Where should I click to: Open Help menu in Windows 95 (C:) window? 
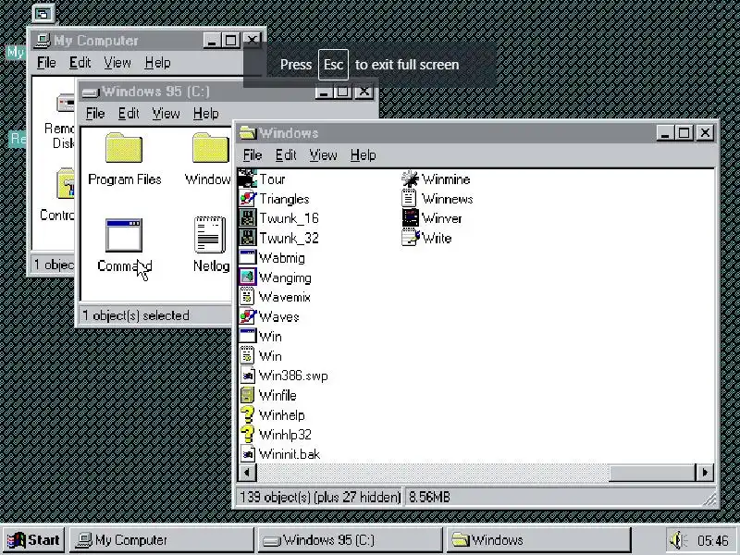coord(205,113)
